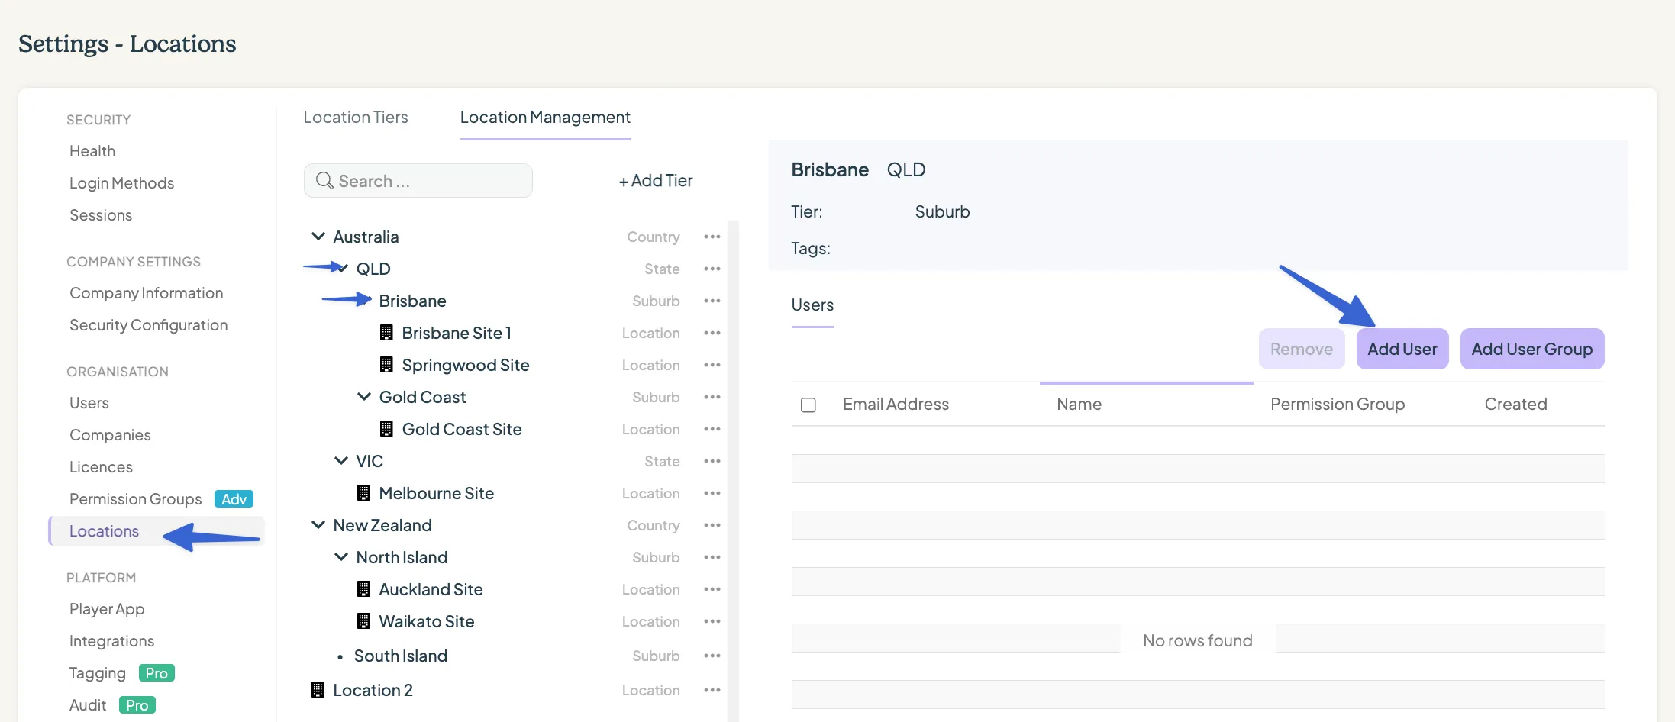This screenshot has height=722, width=1675.
Task: Click the three-dot menu on Brisbane row
Action: (x=712, y=301)
